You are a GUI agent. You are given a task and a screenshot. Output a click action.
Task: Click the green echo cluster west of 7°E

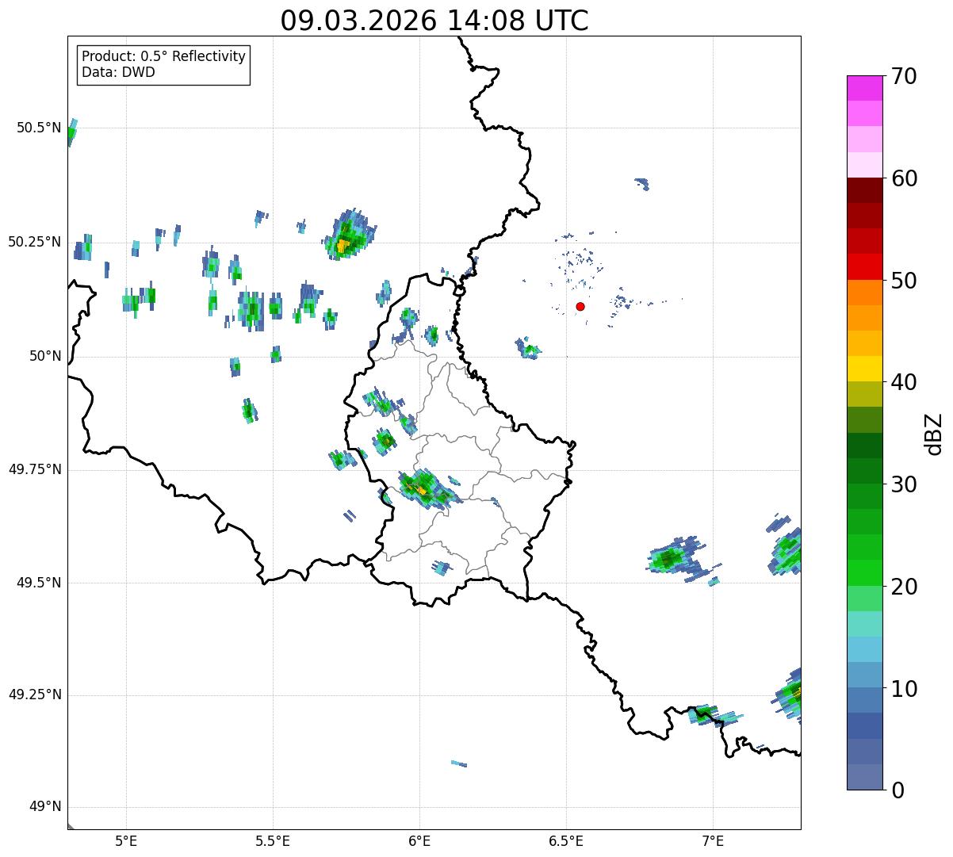670,559
